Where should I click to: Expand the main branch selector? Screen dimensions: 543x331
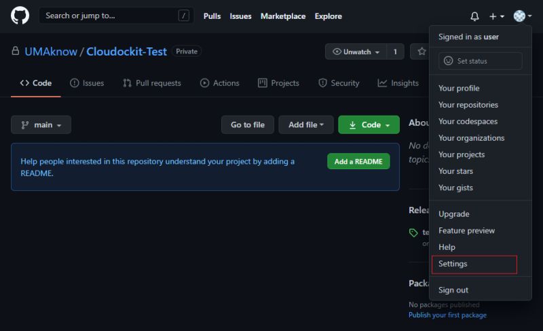click(41, 125)
